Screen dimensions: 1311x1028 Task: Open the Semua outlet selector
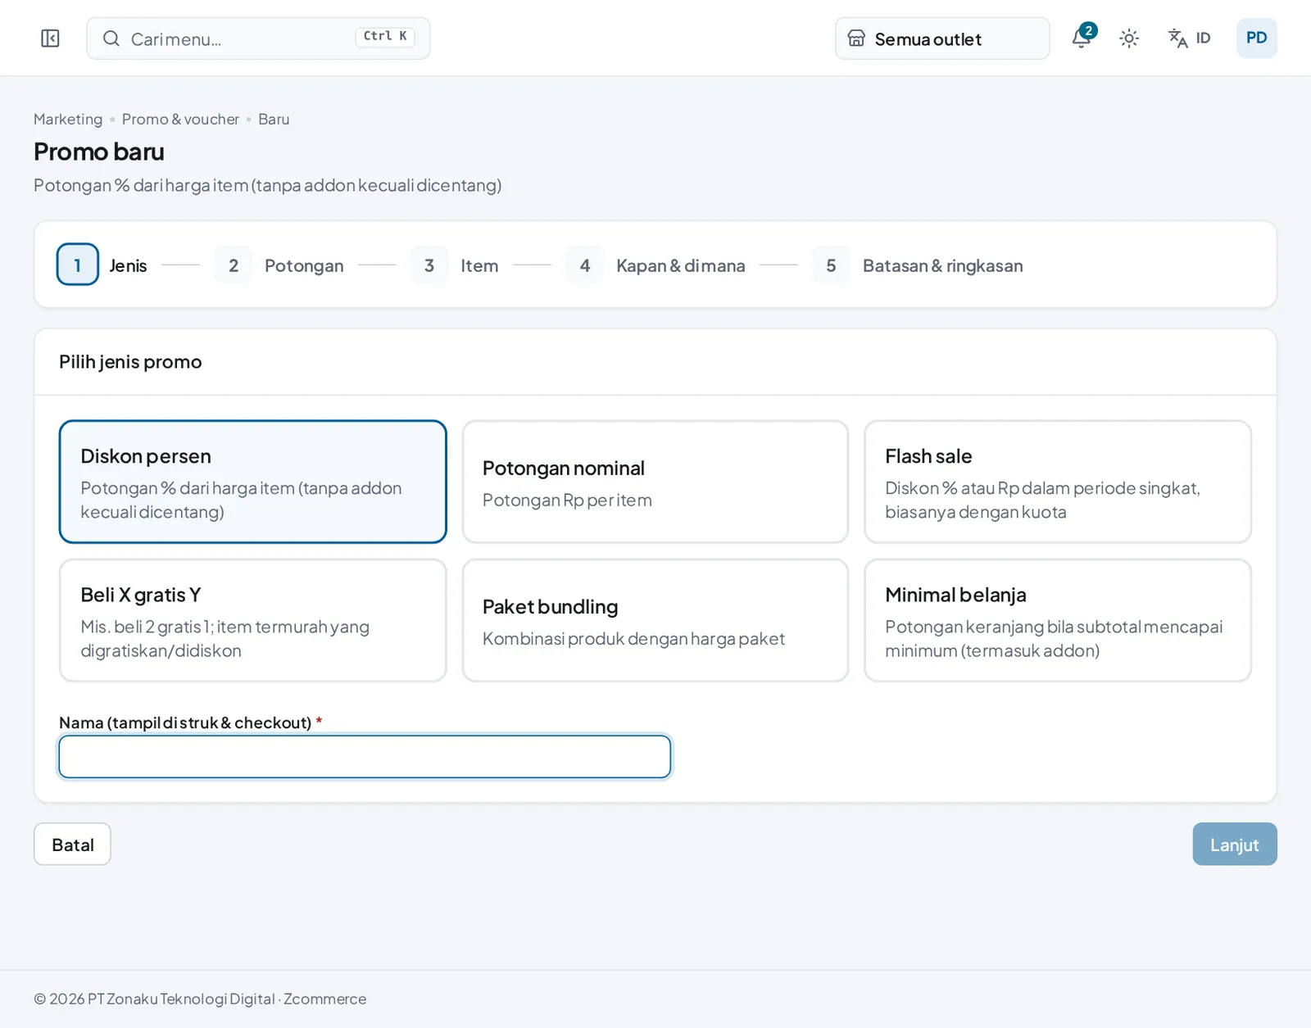point(942,38)
